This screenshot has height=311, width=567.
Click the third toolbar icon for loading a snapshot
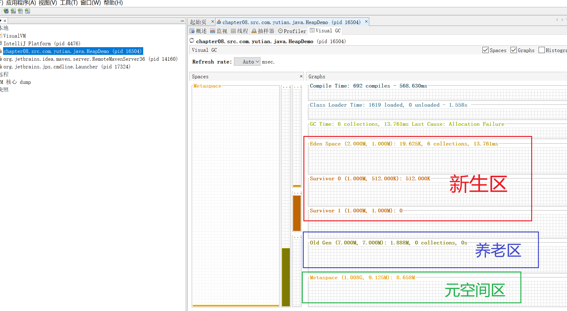coord(20,11)
